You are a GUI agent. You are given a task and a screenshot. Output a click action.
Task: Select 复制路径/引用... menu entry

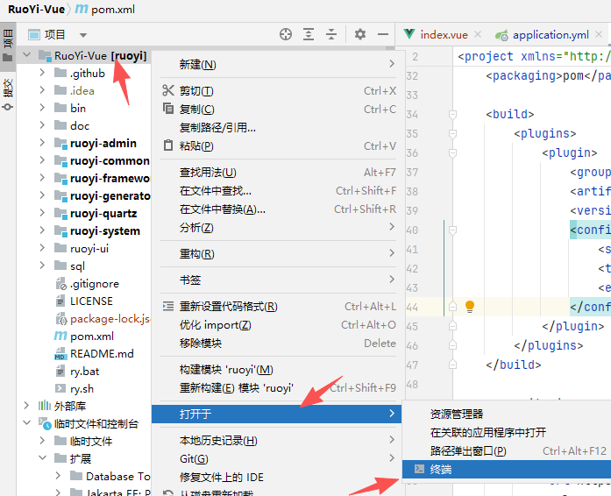click(x=217, y=127)
